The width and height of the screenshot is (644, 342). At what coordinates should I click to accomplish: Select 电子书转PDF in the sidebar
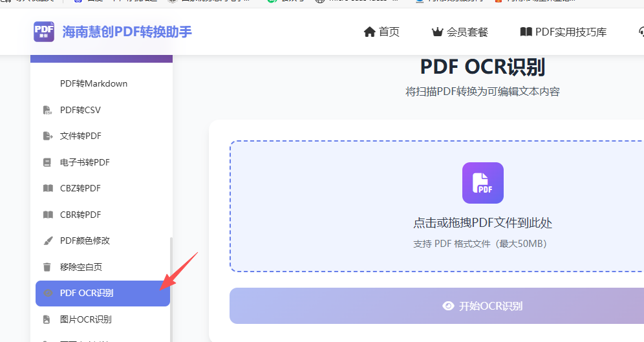tap(85, 162)
